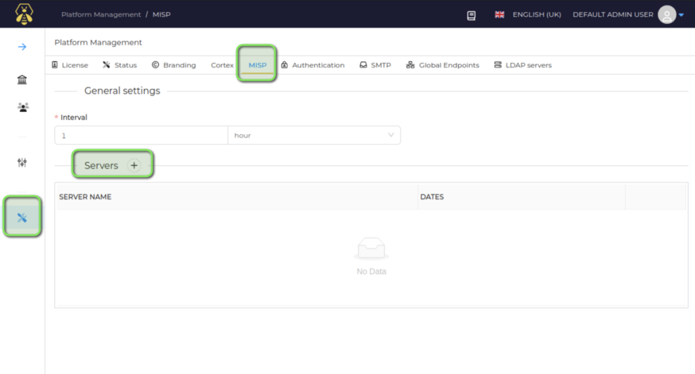Click the Interval field label
Viewport: 695px width, 374px height.
(x=73, y=117)
